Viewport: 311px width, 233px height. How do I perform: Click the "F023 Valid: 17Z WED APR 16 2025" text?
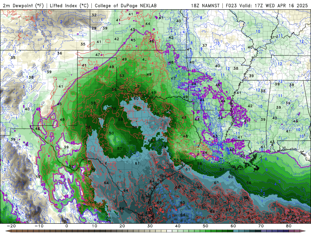[267, 5]
